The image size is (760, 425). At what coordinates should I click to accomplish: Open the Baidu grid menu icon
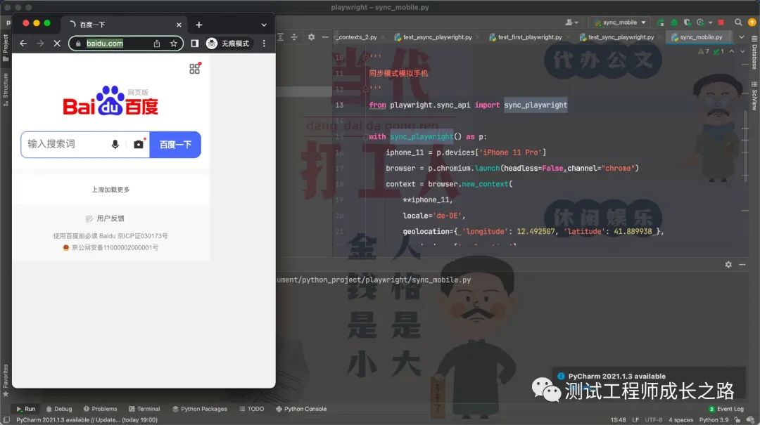194,69
